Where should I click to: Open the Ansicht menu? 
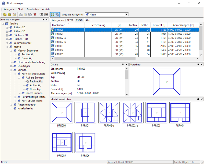tap(46, 9)
